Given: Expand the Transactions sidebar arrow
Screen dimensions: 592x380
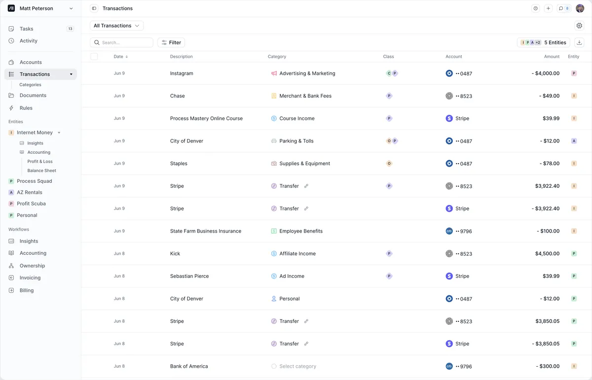Looking at the screenshot, I should 71,74.
